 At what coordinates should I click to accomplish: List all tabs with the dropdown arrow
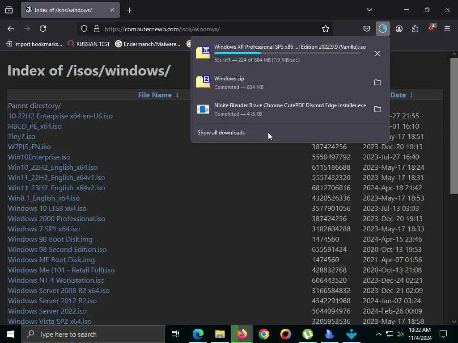(x=369, y=10)
